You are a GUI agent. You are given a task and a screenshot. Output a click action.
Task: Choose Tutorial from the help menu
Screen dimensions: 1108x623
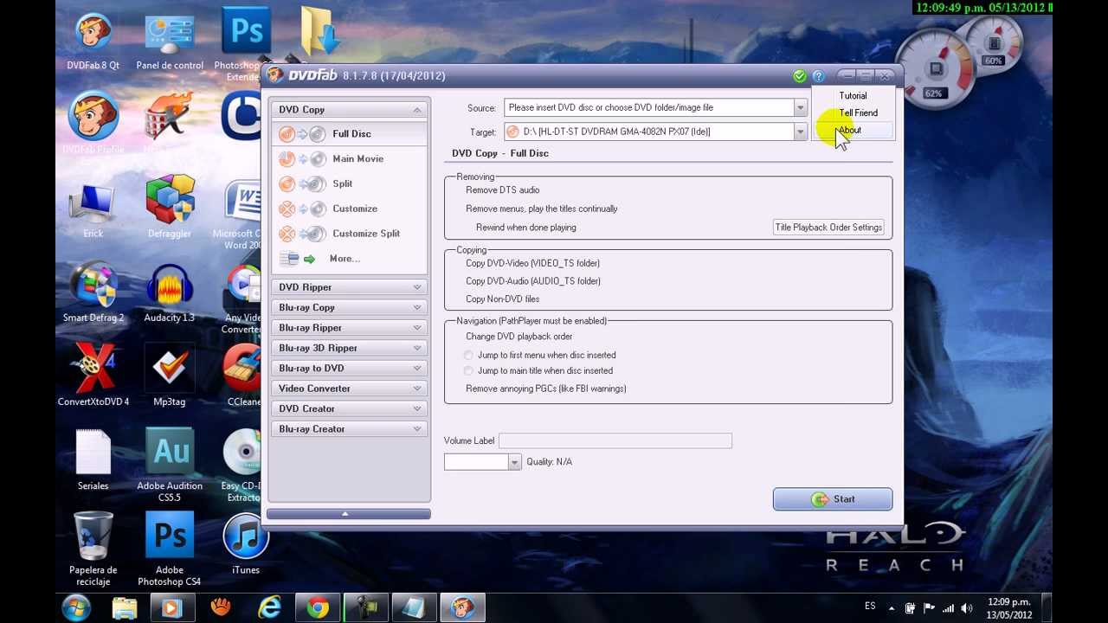point(853,96)
